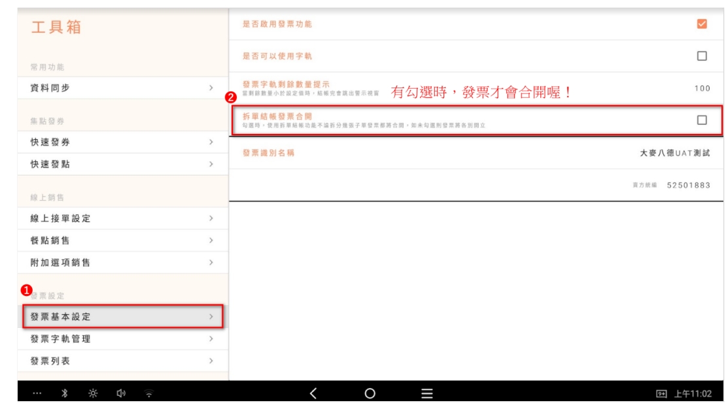
Task: Open recent apps with three-line icon
Action: (x=427, y=393)
